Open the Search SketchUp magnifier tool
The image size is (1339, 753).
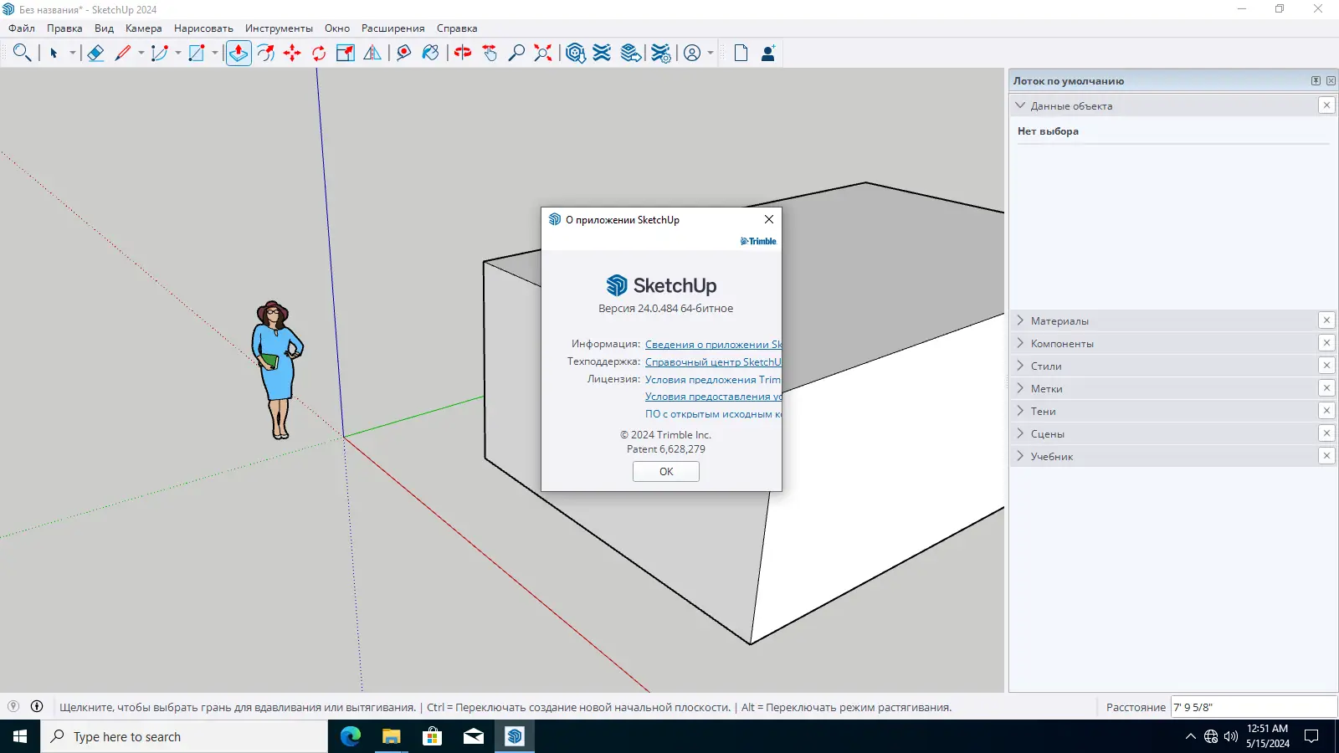click(x=22, y=53)
